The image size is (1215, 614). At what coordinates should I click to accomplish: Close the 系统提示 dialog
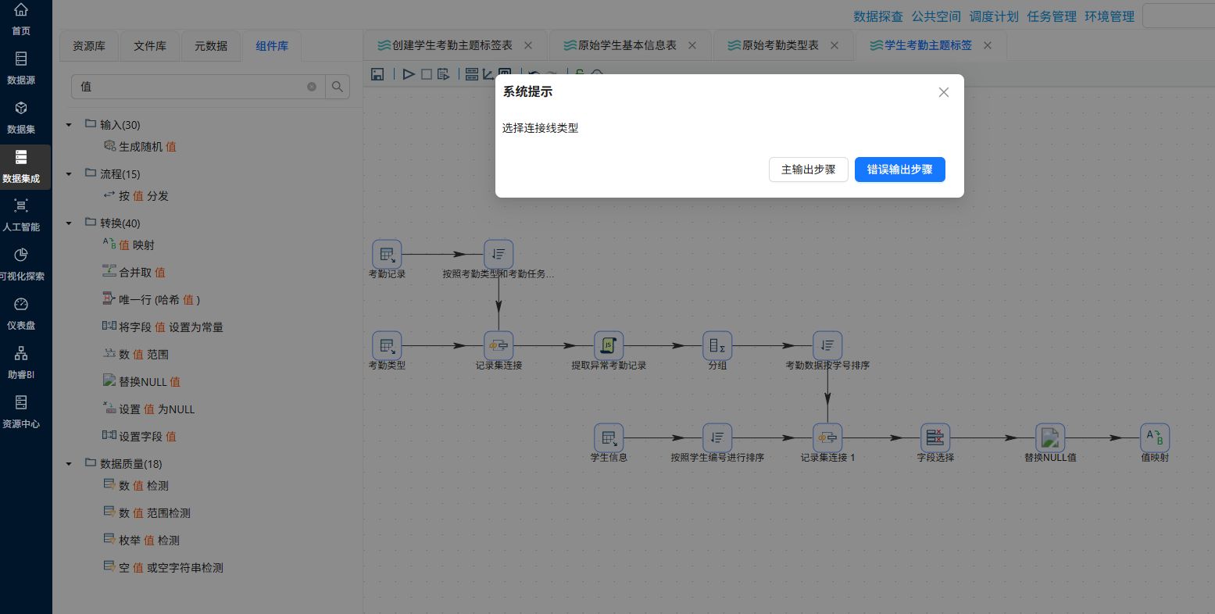pyautogui.click(x=944, y=92)
